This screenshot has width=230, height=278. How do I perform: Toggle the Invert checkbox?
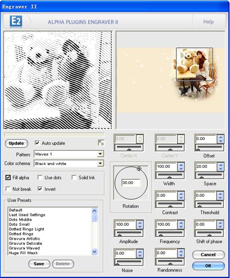(x=40, y=189)
